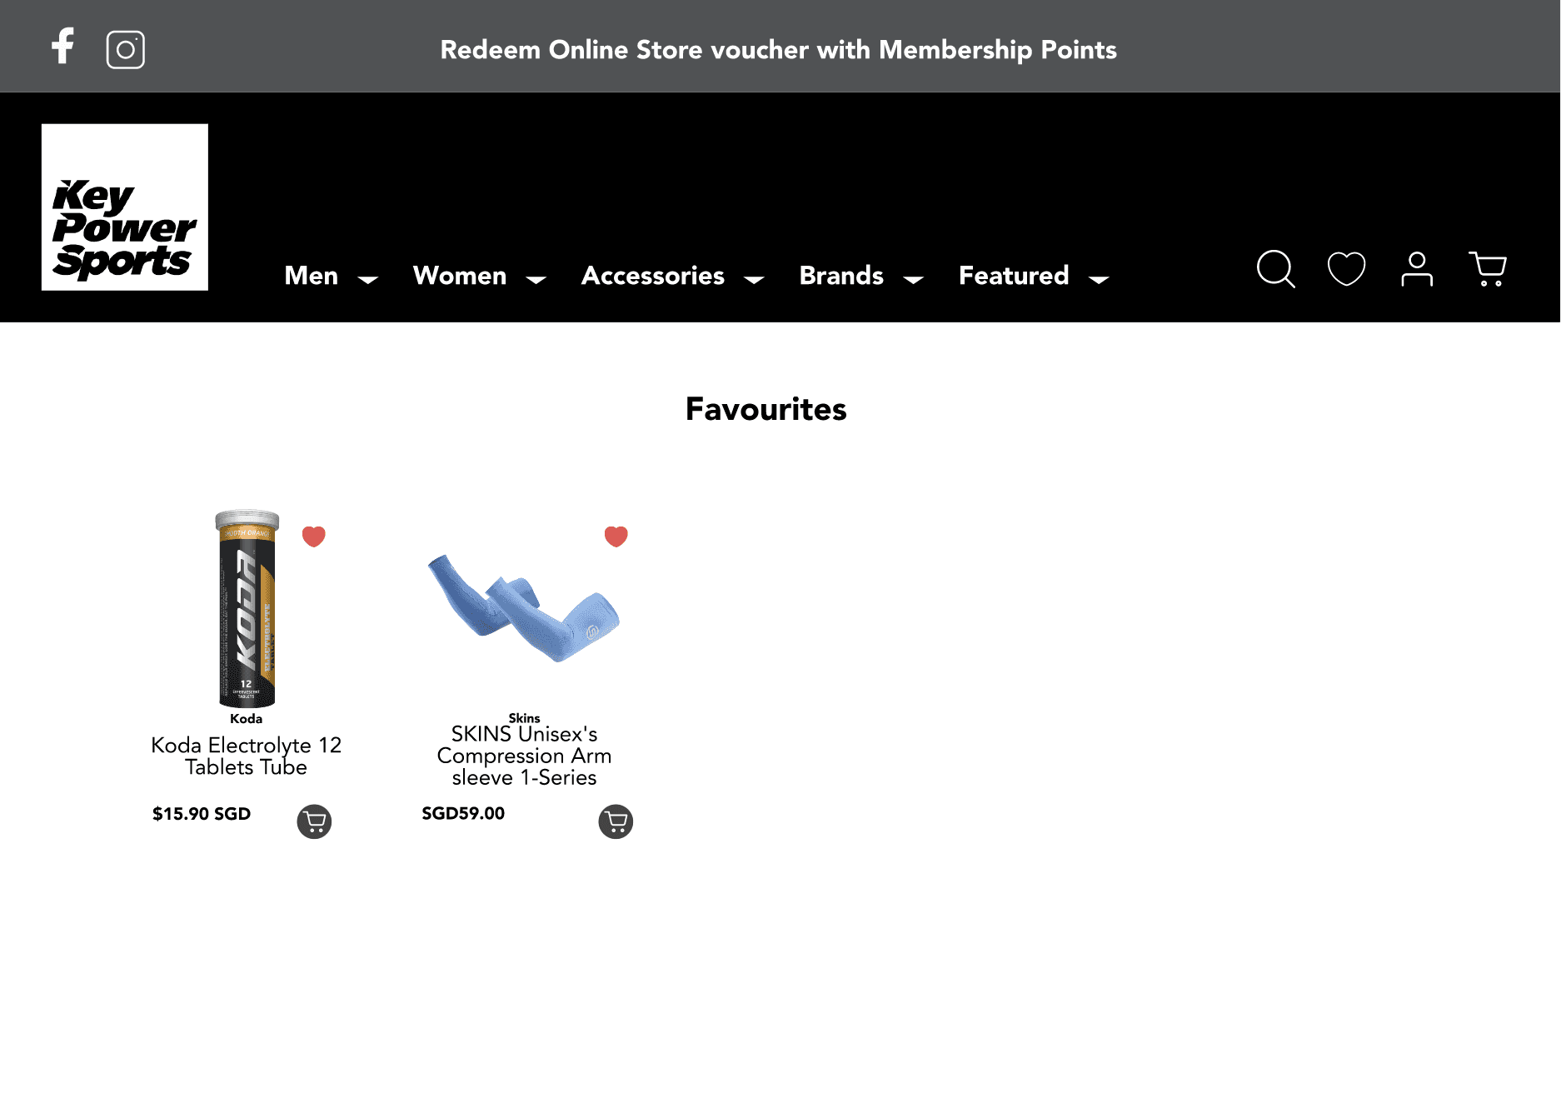Click the SGD59.00 price

click(463, 813)
